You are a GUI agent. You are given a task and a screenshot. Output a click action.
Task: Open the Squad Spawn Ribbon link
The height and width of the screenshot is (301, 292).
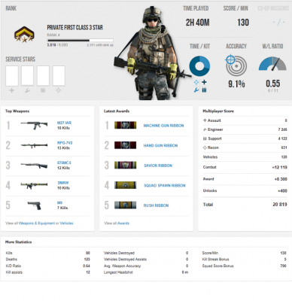[x=165, y=186]
